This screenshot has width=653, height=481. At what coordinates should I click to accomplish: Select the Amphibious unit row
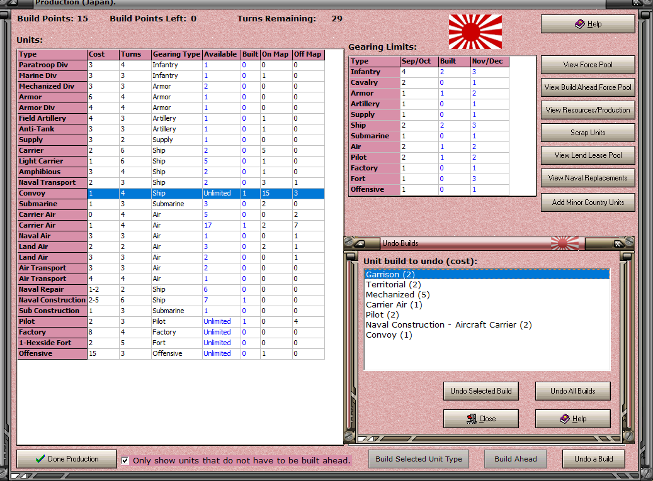pyautogui.click(x=171, y=172)
